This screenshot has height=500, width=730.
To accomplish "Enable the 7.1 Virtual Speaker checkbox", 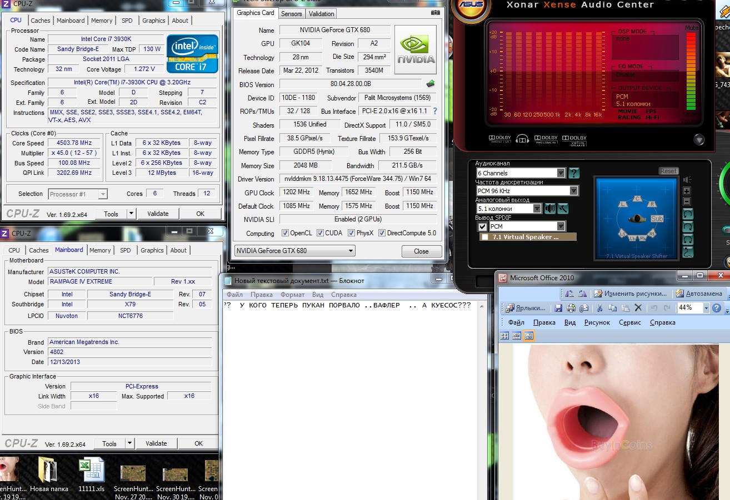I will point(485,237).
